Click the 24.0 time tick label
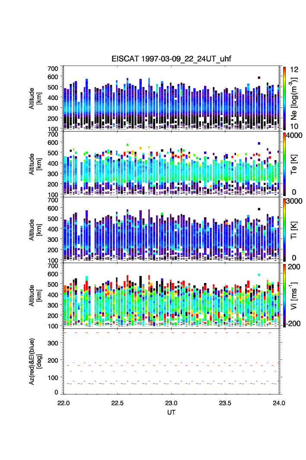Screen dimensions: 306x460 [x=279, y=403]
